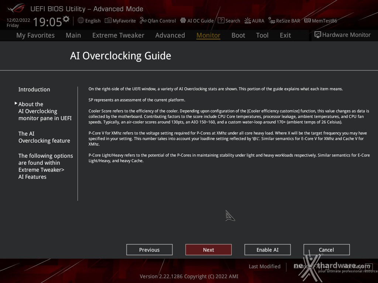This screenshot has width=378, height=283.
Task: Open the Extreme Tweaker AI Features options section
Action: [45, 166]
